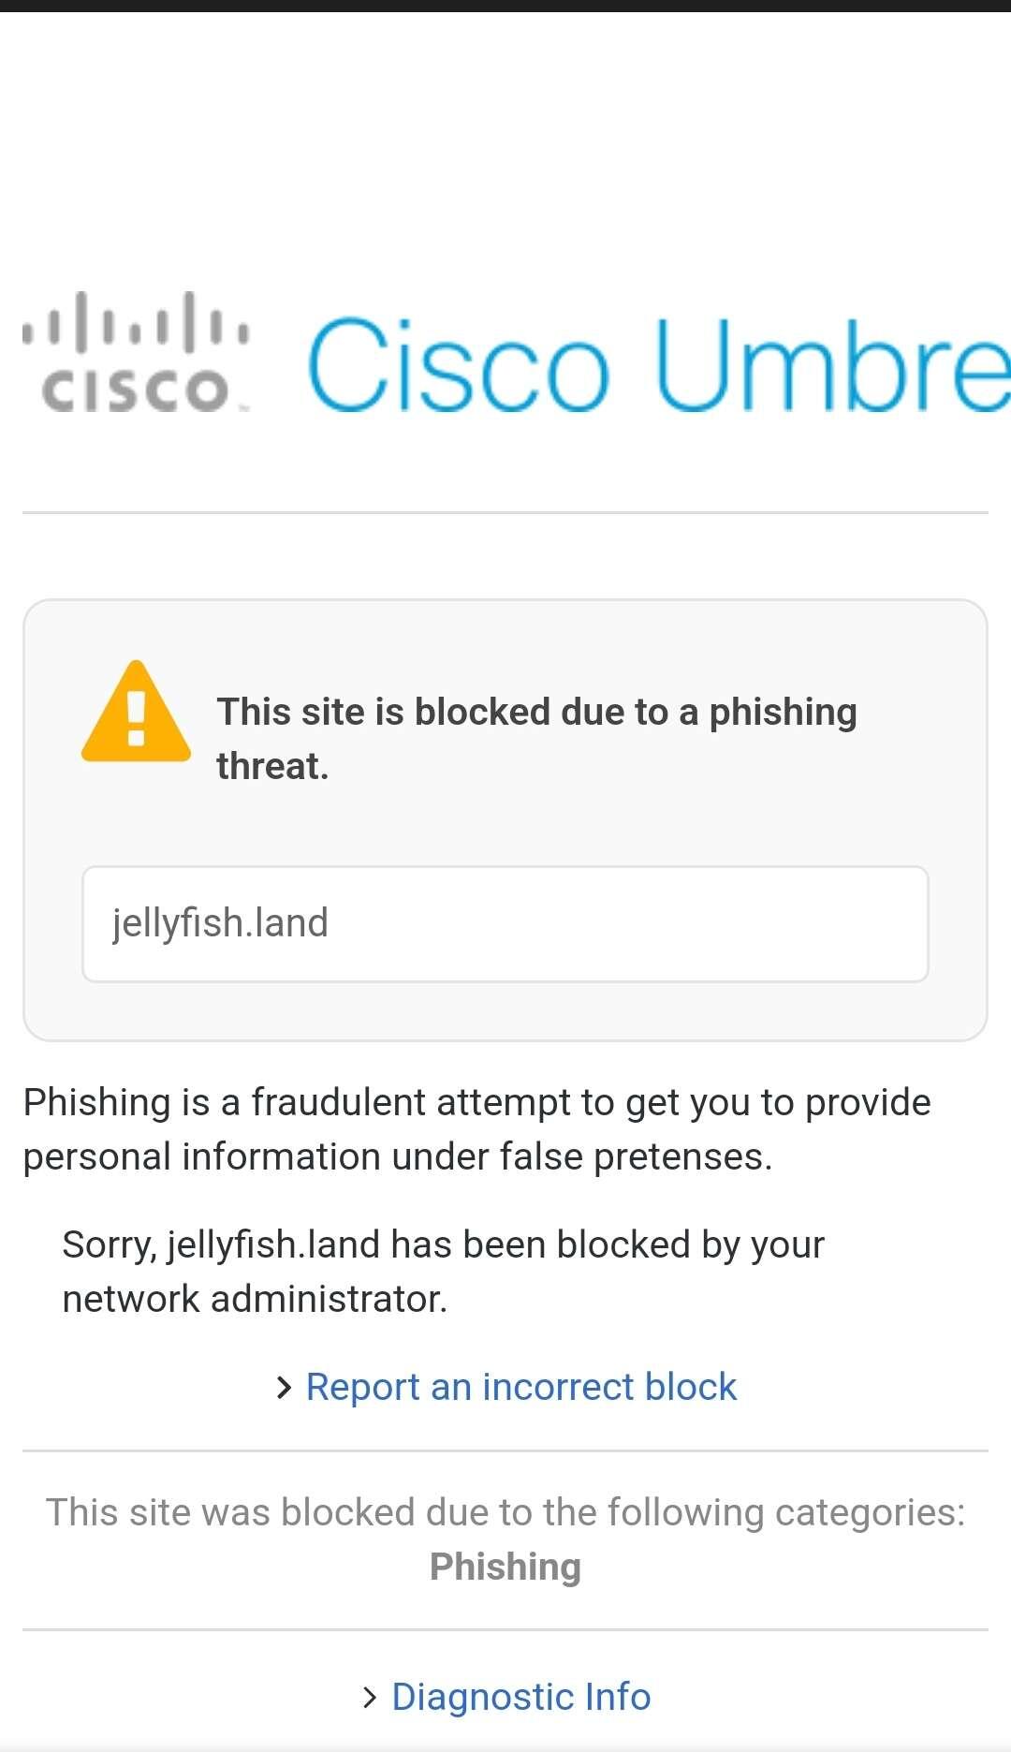Click the Cisco bars logo icon
The width and height of the screenshot is (1011, 1752).
tap(136, 351)
